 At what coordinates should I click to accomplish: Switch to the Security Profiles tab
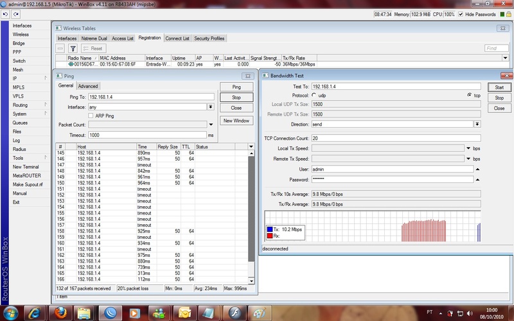tap(209, 39)
